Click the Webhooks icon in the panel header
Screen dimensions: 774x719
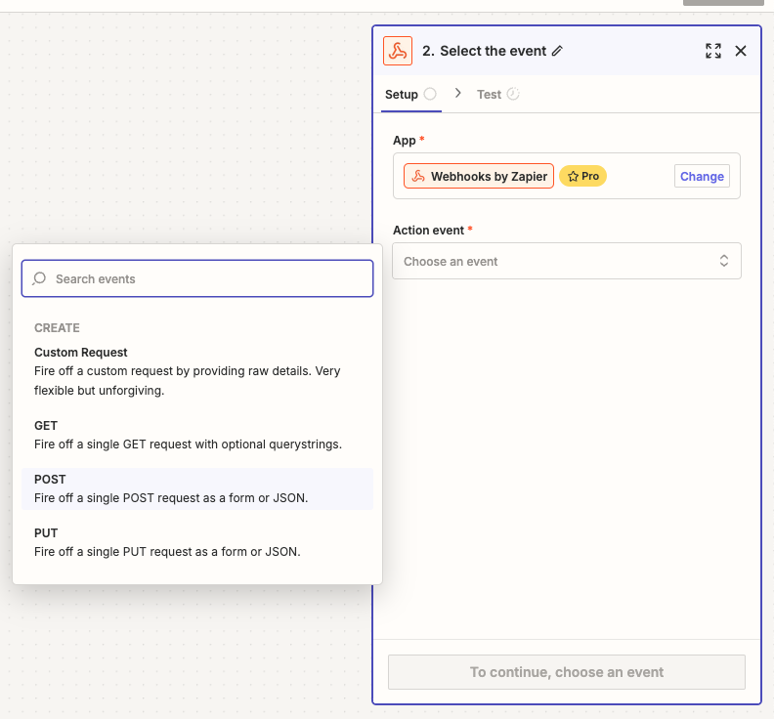coord(398,51)
